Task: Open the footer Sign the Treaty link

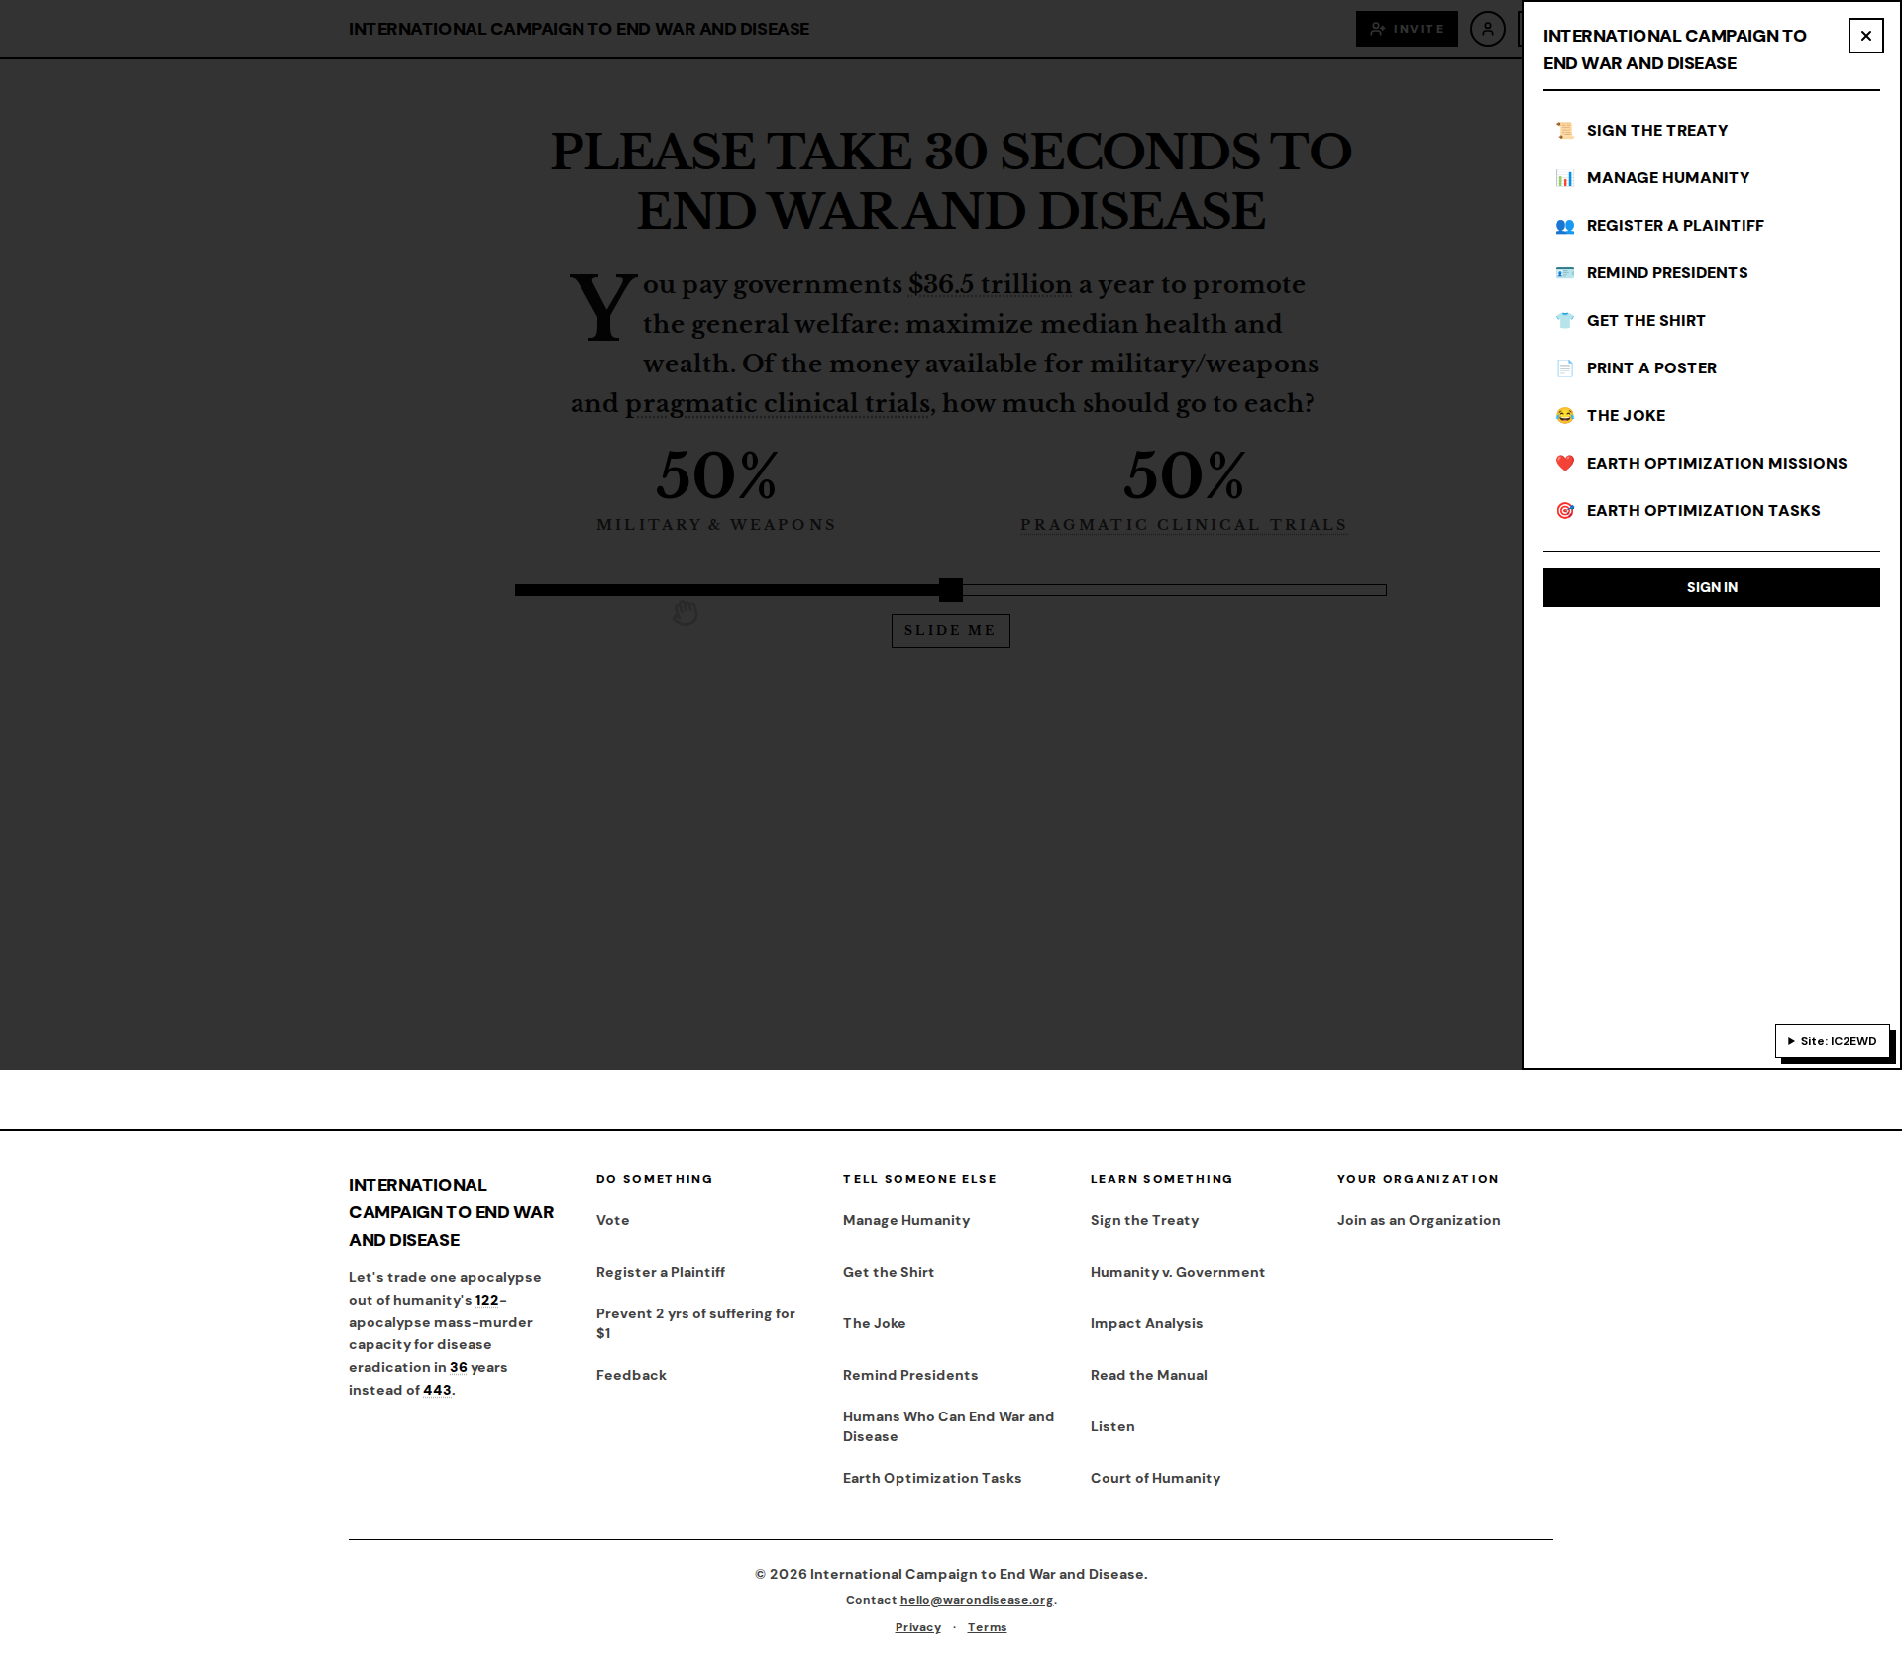Action: pos(1144,1220)
